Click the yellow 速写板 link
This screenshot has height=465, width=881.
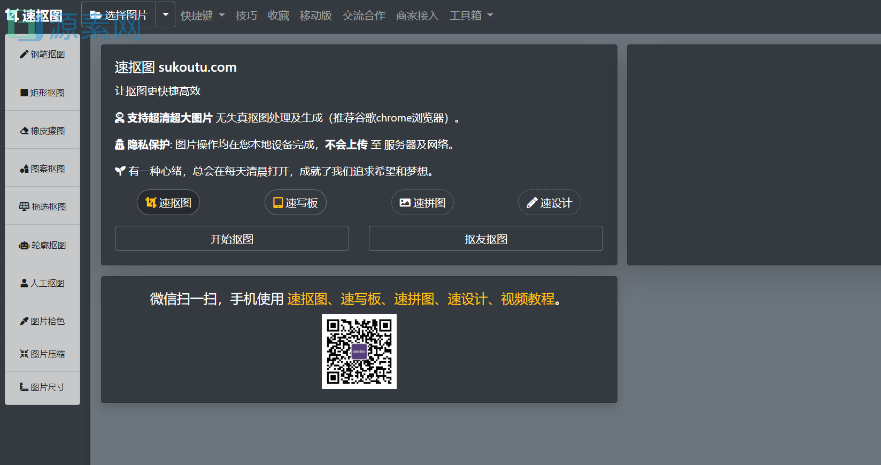click(x=361, y=299)
